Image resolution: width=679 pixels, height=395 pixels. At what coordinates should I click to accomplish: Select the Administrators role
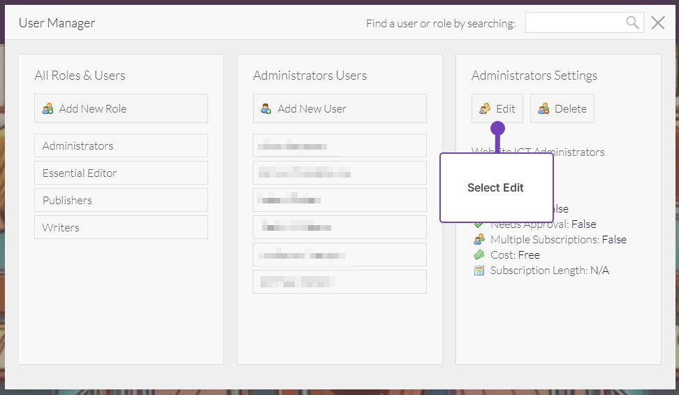coord(121,145)
